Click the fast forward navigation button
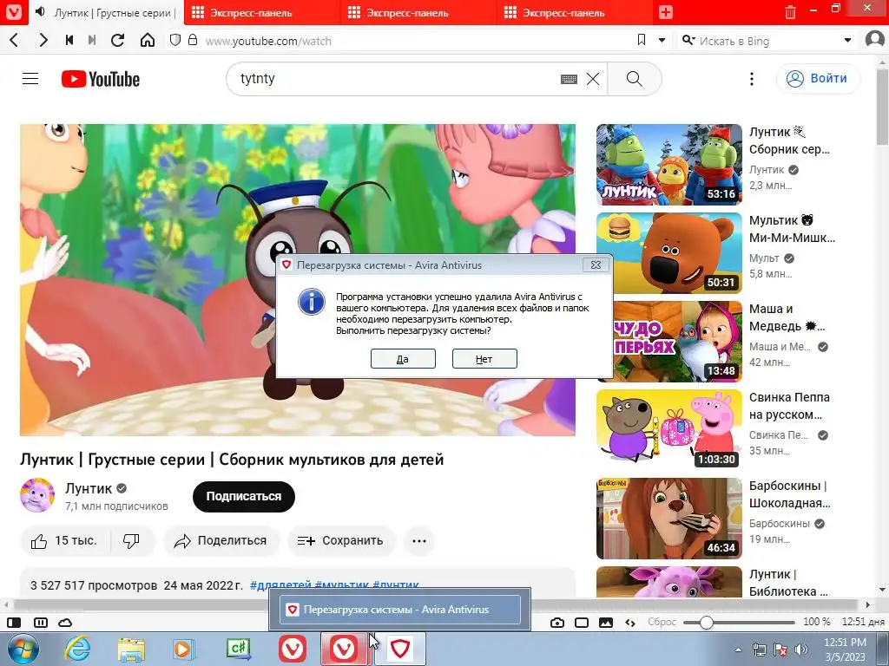 [92, 40]
